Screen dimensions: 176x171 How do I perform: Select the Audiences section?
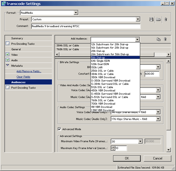[28, 82]
